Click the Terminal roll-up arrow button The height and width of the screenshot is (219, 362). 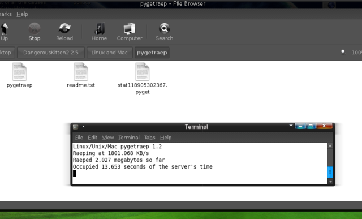tap(291, 125)
